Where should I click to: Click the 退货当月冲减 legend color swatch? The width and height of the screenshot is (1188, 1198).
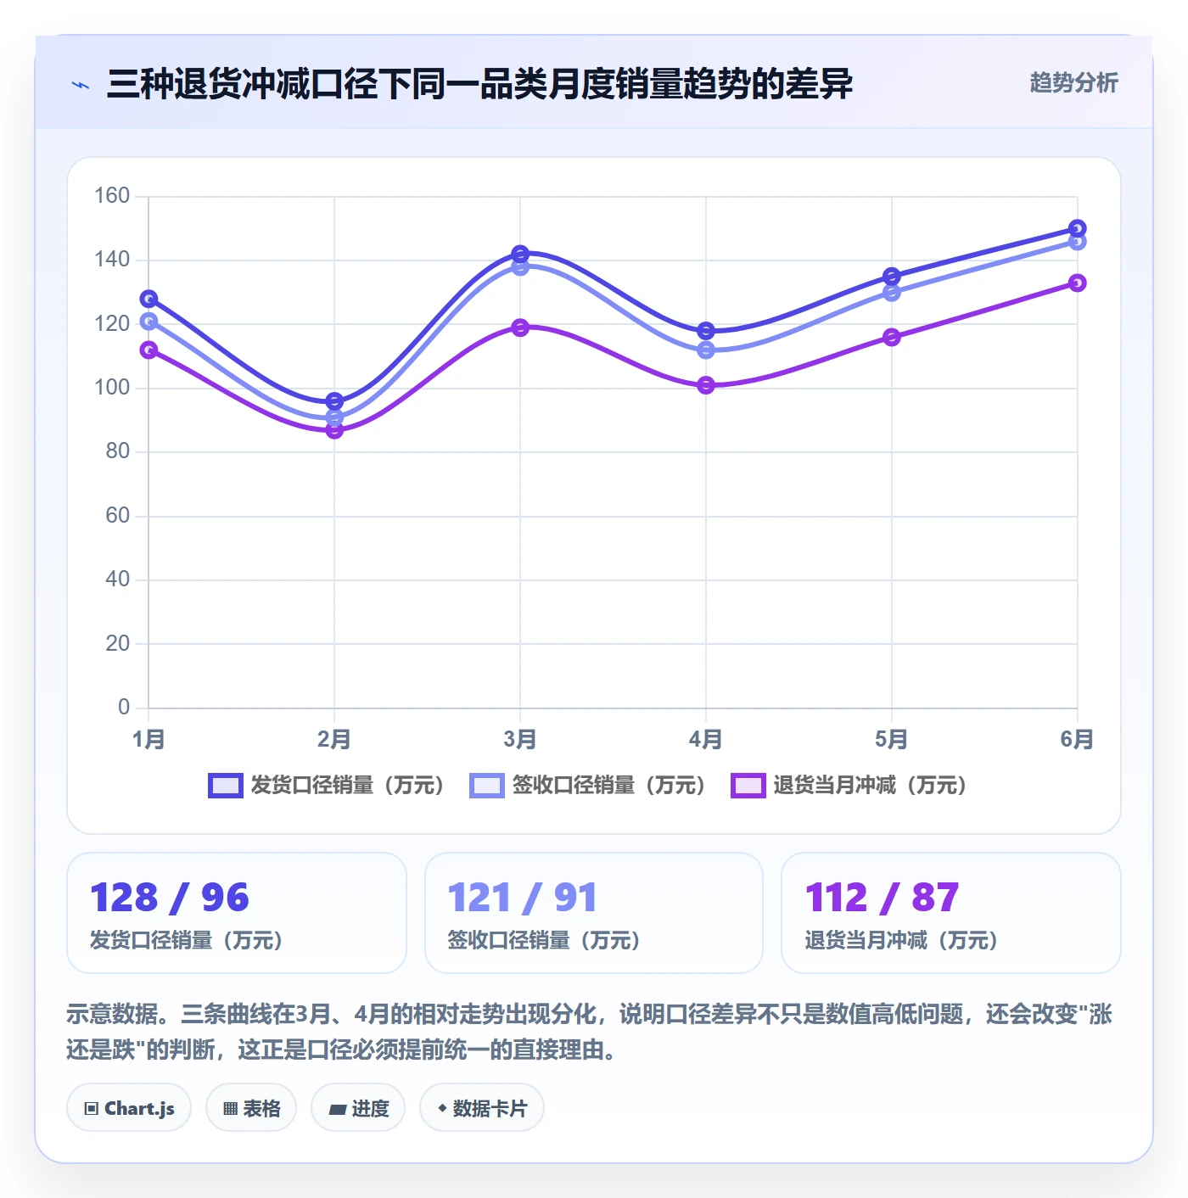pos(748,786)
